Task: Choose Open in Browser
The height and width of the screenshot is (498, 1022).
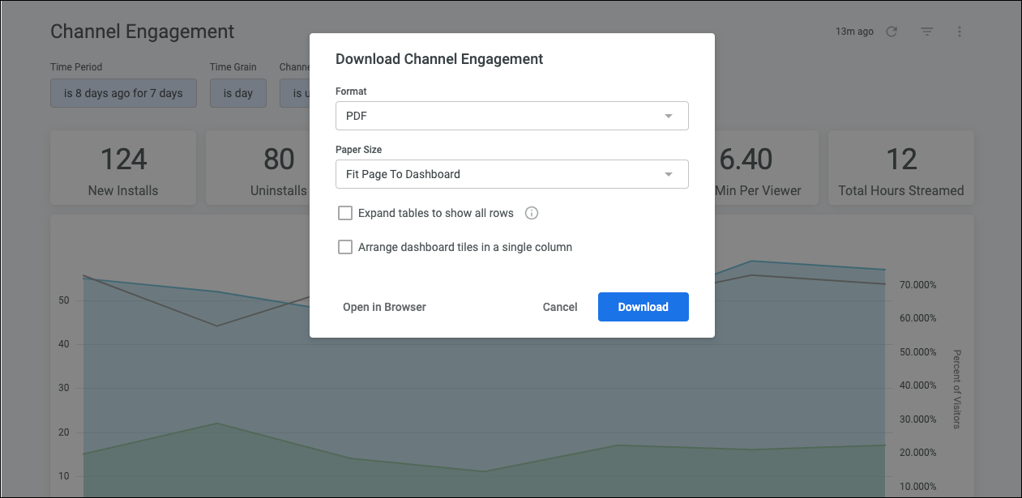Action: [384, 307]
